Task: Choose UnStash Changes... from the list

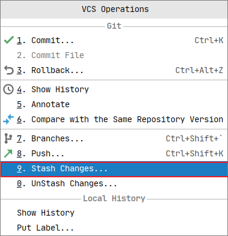Action: click(114, 183)
